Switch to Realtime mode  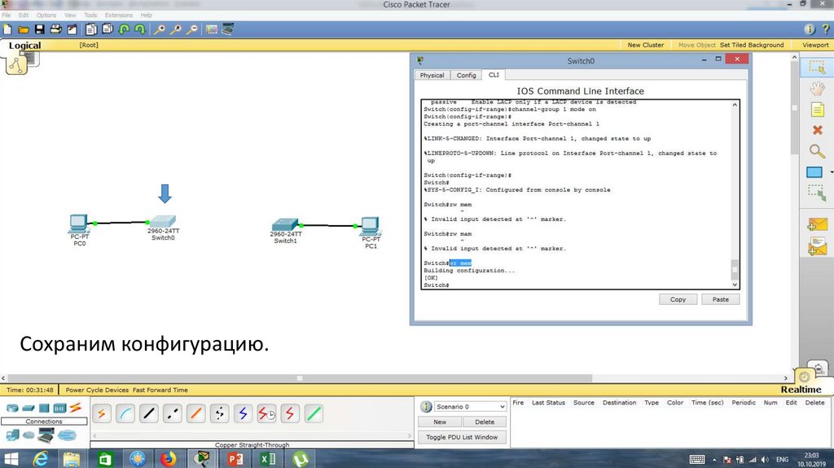[801, 390]
